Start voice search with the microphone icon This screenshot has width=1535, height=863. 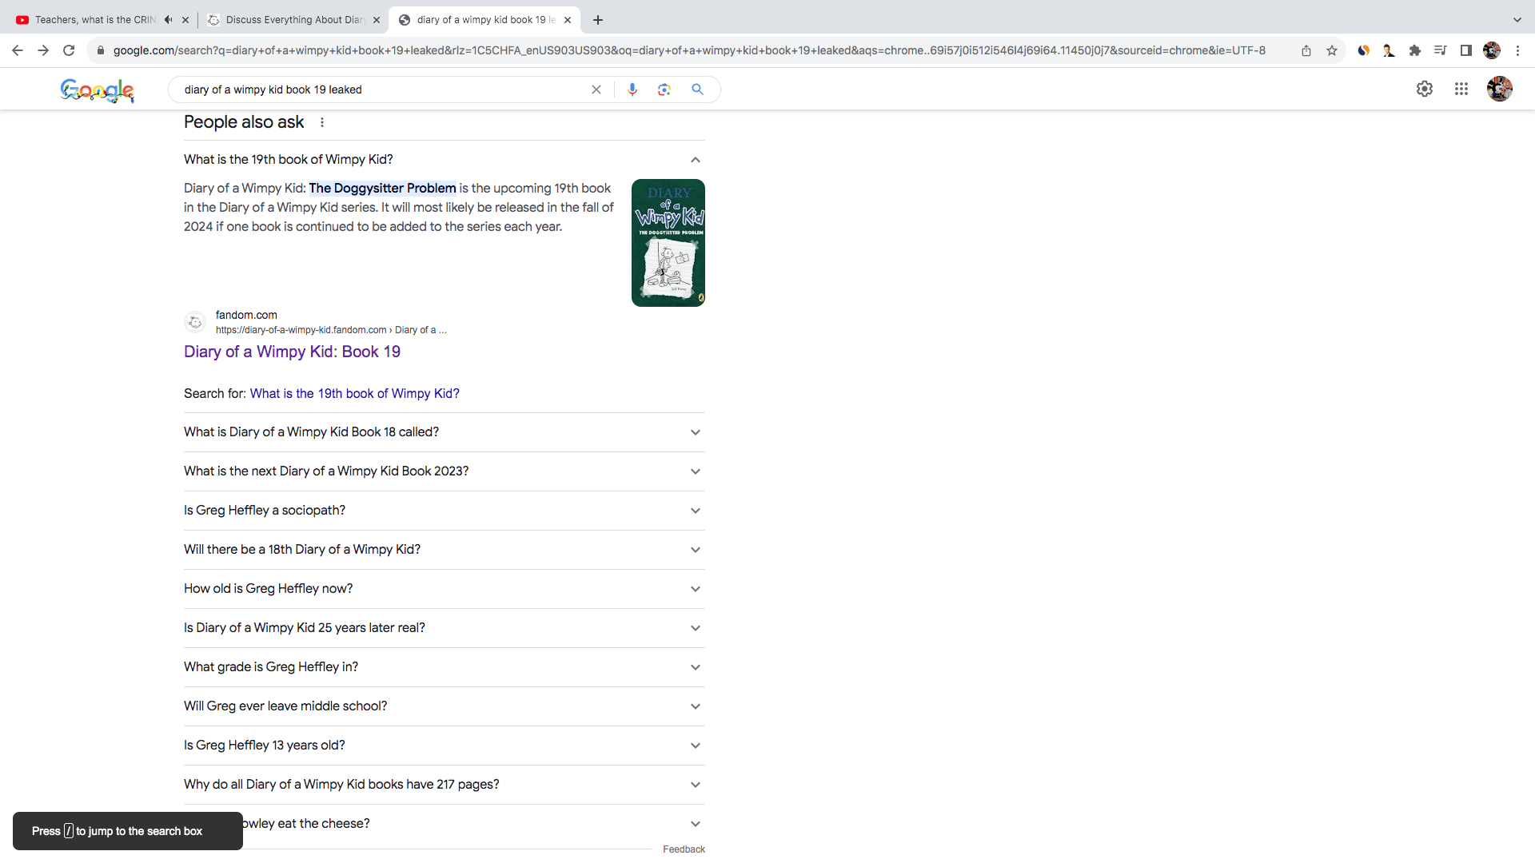click(x=632, y=89)
